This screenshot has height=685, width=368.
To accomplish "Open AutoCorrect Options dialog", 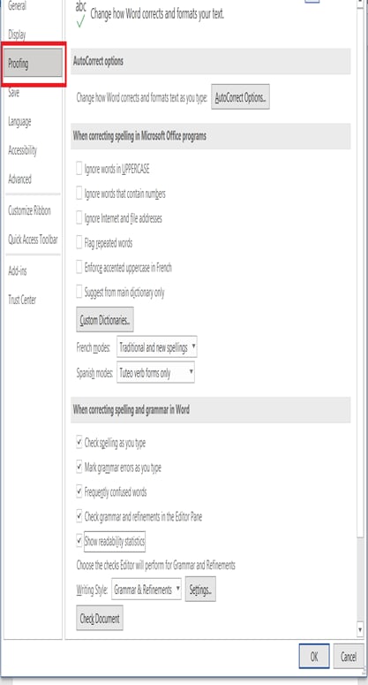I will click(x=240, y=97).
